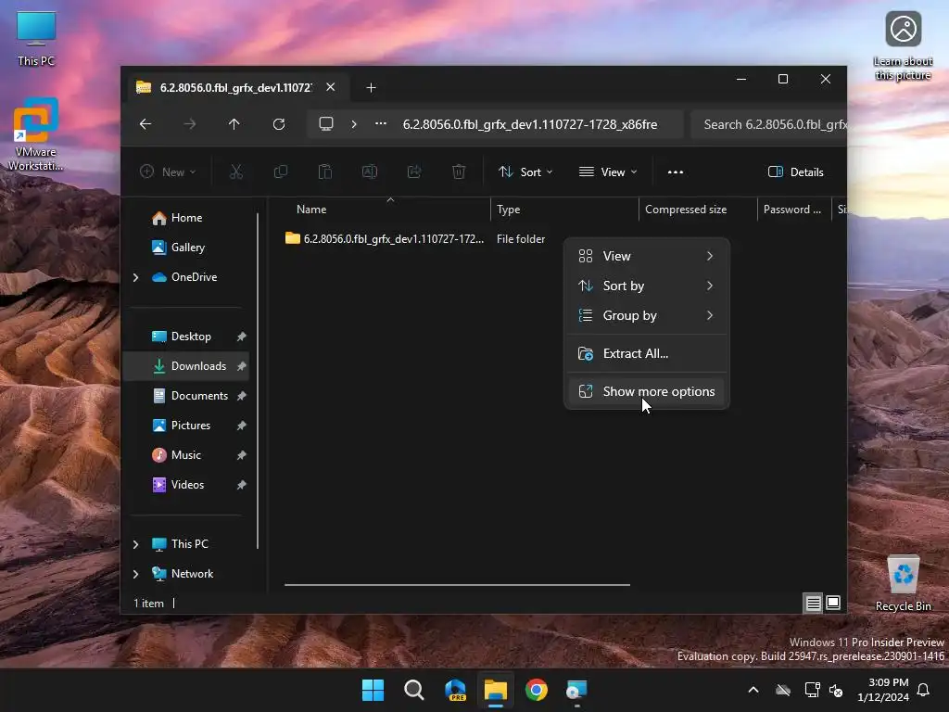
Task: Launch Edge Preview from taskbar
Action: click(x=455, y=690)
